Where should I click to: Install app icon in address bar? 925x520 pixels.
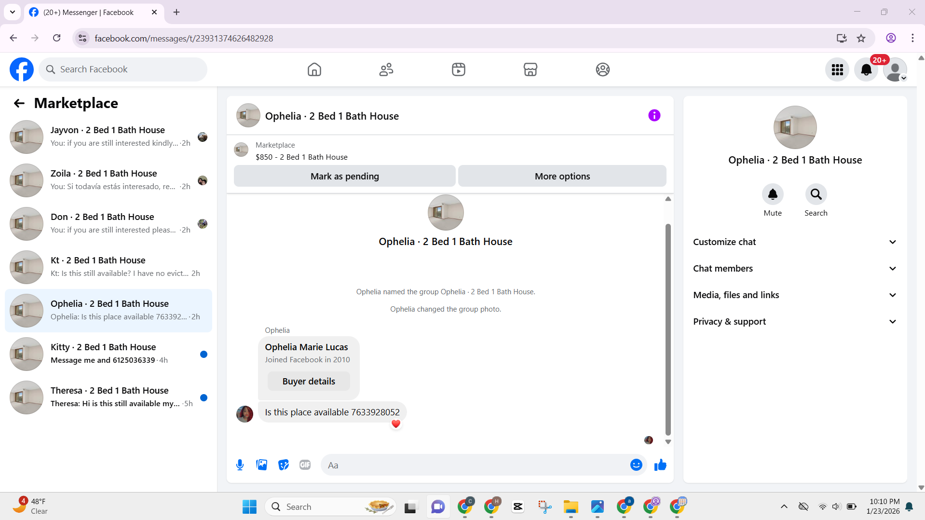[x=842, y=38]
